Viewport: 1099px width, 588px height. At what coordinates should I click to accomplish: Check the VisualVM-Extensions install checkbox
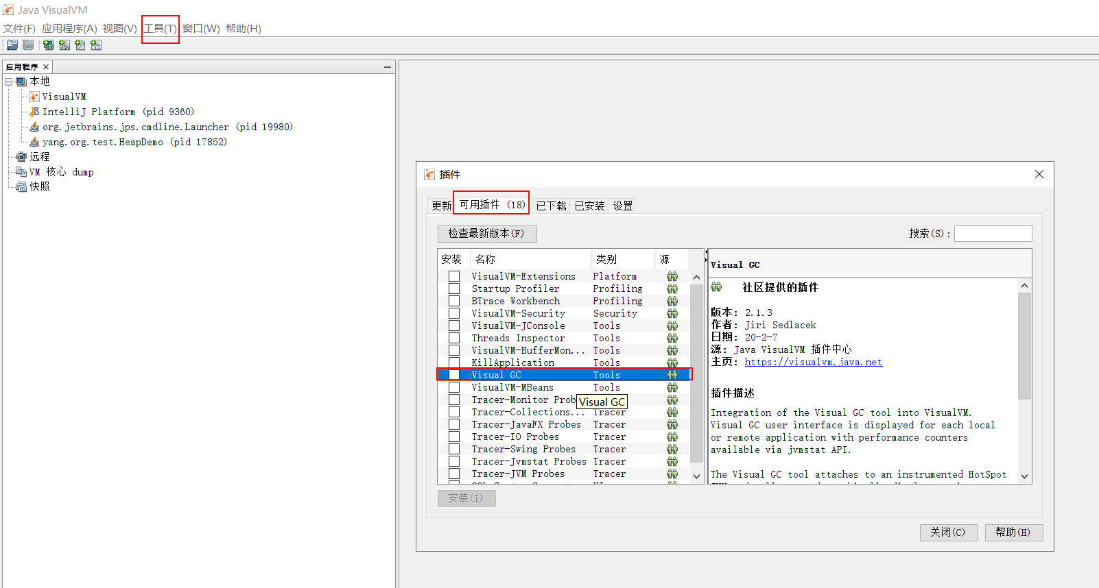click(454, 276)
